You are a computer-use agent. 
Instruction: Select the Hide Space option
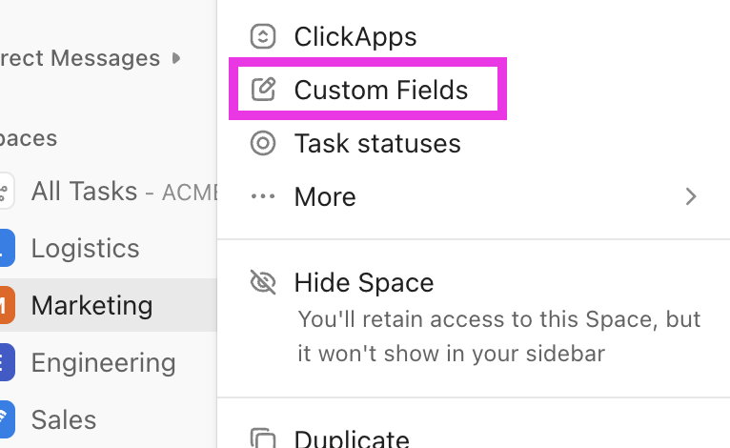pyautogui.click(x=363, y=283)
